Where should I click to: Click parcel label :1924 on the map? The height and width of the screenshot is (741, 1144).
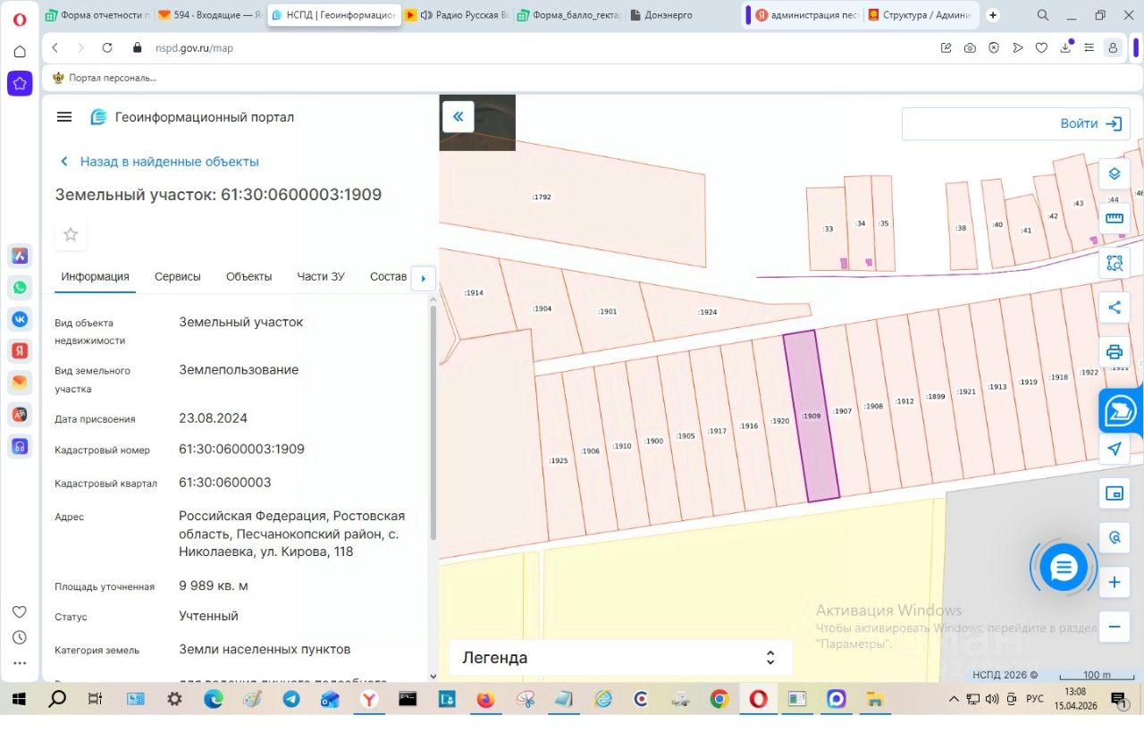[x=707, y=313]
